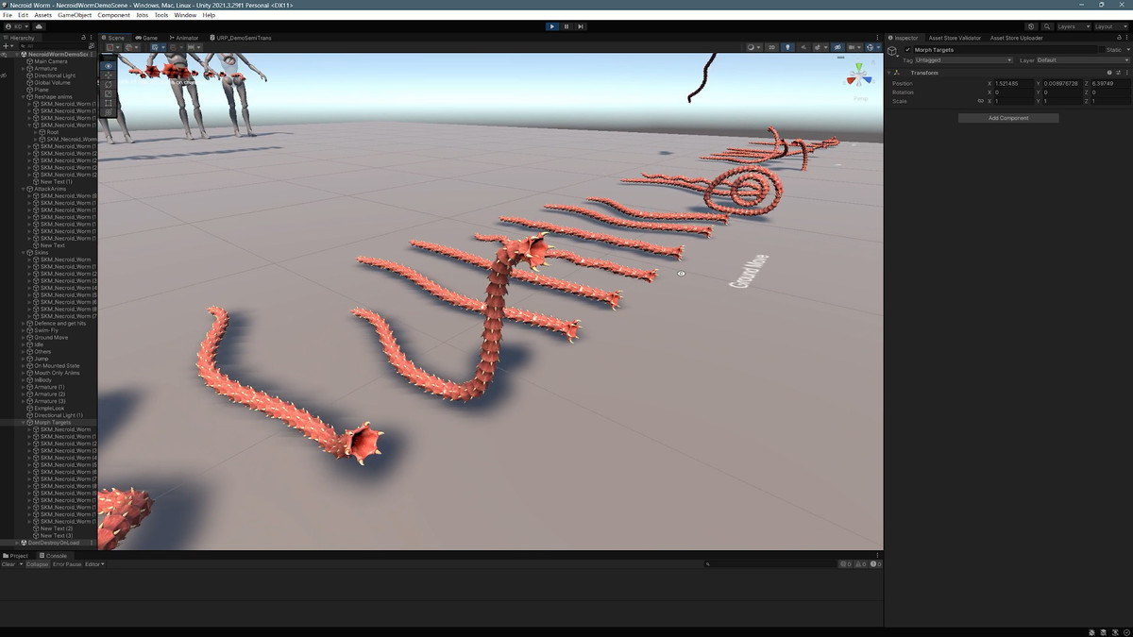
Task: Click the Step frame button in the toolbar
Action: [581, 26]
